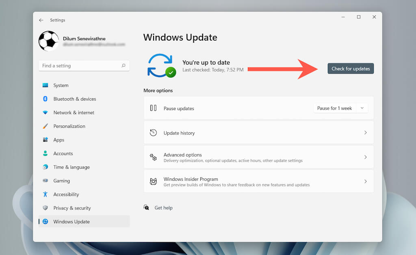This screenshot has height=255, width=416.
Task: Select Personalization in the sidebar
Action: tap(84, 126)
